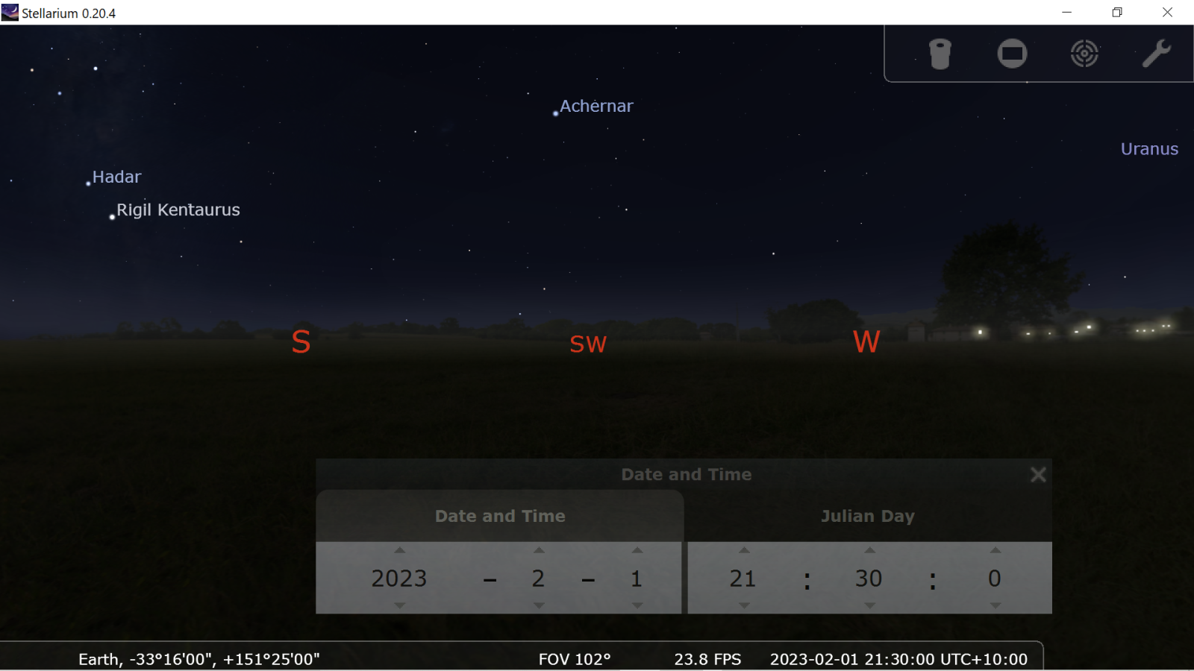The height and width of the screenshot is (671, 1194).
Task: Increase seconds using the up arrow
Action: pos(995,550)
